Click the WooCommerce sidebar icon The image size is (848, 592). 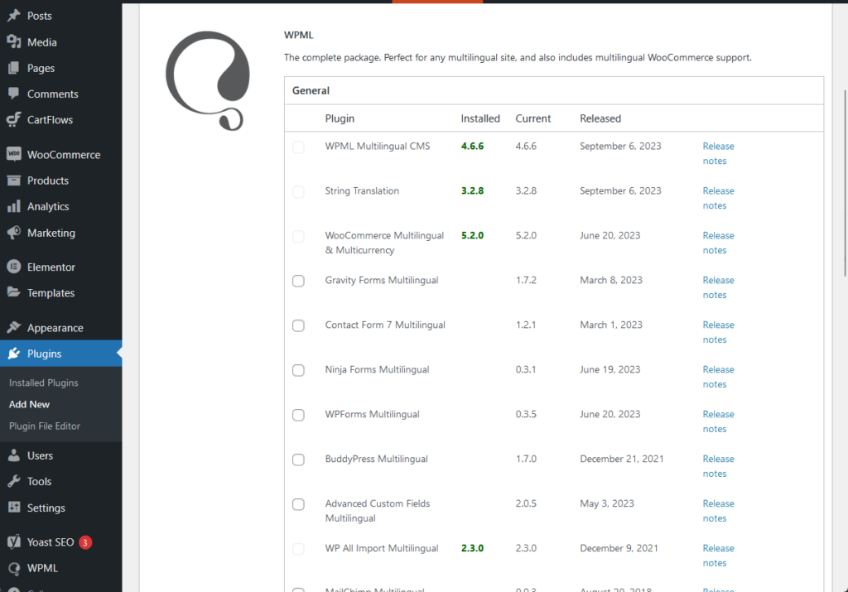(15, 154)
